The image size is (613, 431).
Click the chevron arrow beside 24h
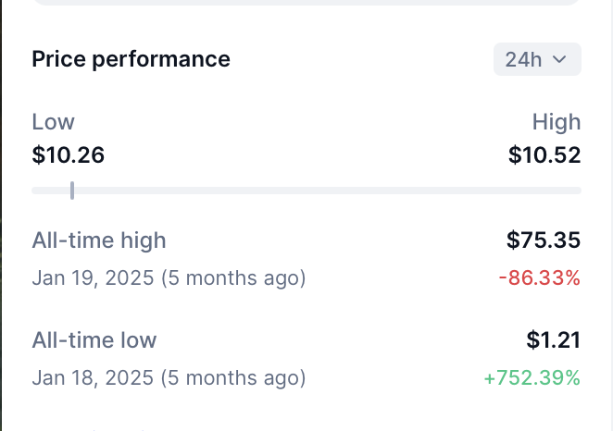point(559,59)
